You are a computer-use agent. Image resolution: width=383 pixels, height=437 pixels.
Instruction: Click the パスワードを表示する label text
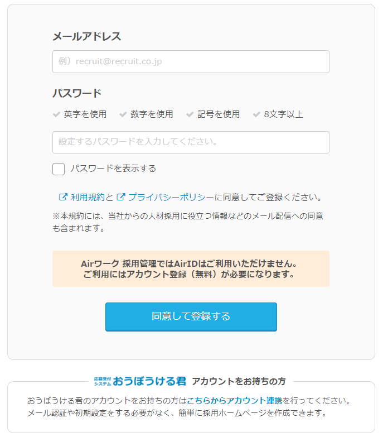pyautogui.click(x=113, y=169)
